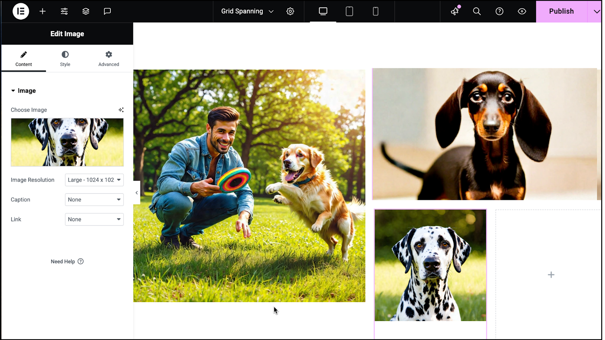
Task: Expand Publish options arrow
Action: tap(595, 11)
